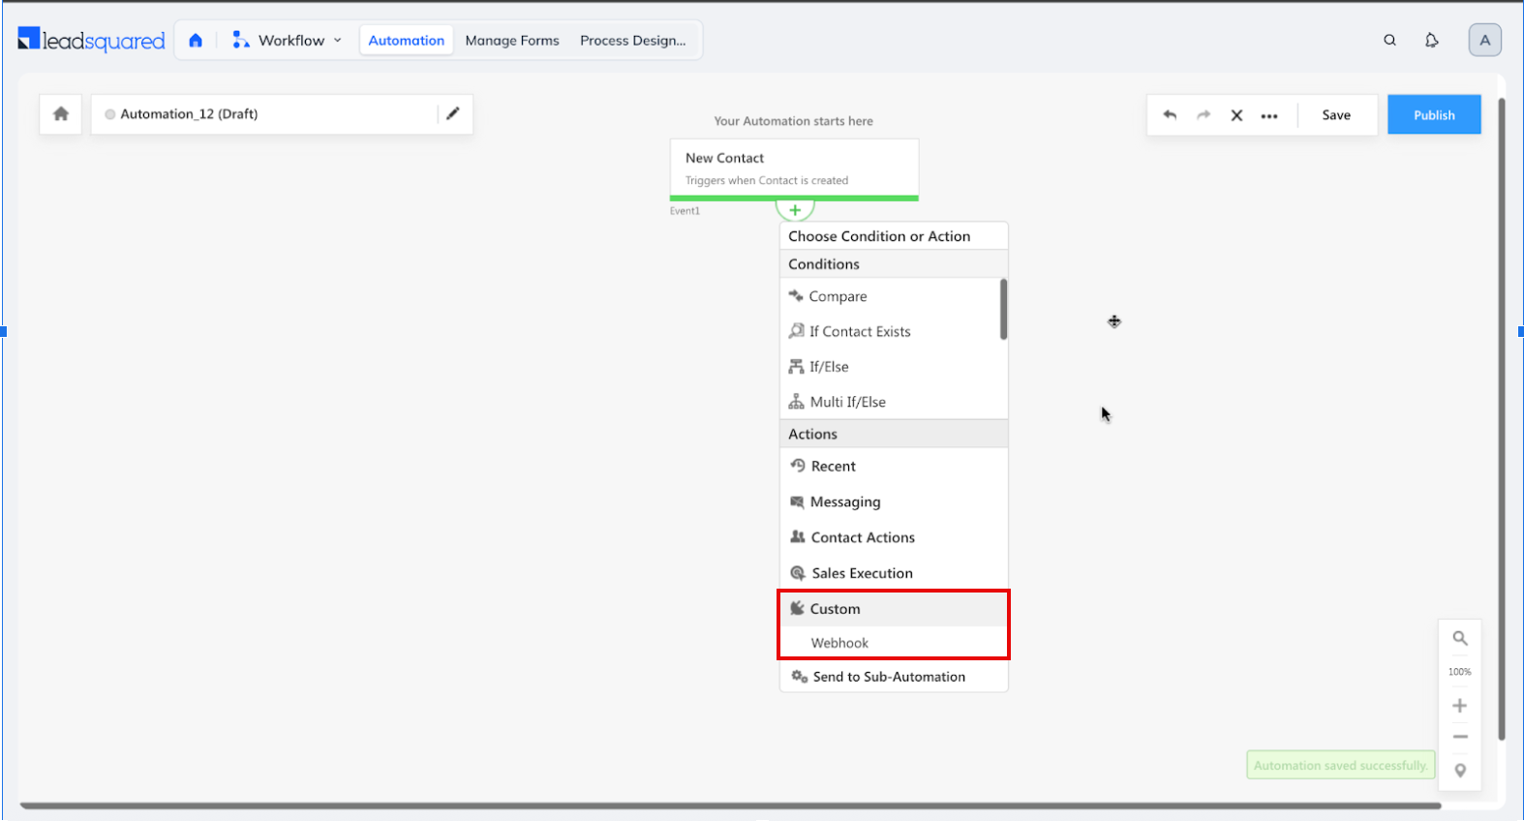Open the Process Design tab
The width and height of the screenshot is (1524, 821).
632,40
